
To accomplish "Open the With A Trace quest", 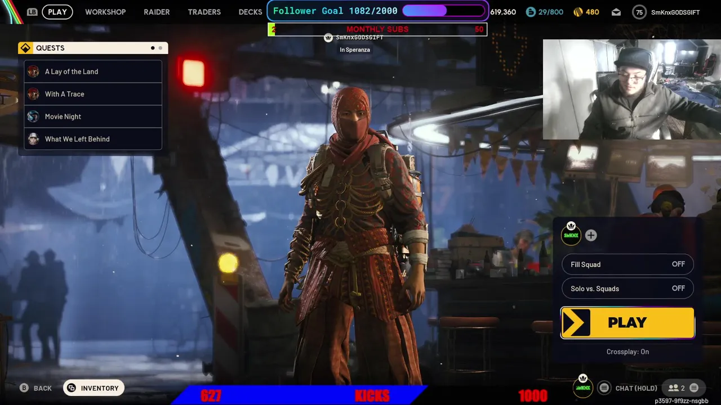I will [x=93, y=94].
